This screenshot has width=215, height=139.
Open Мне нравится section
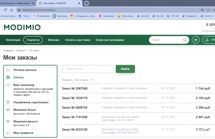pyautogui.click(x=23, y=133)
